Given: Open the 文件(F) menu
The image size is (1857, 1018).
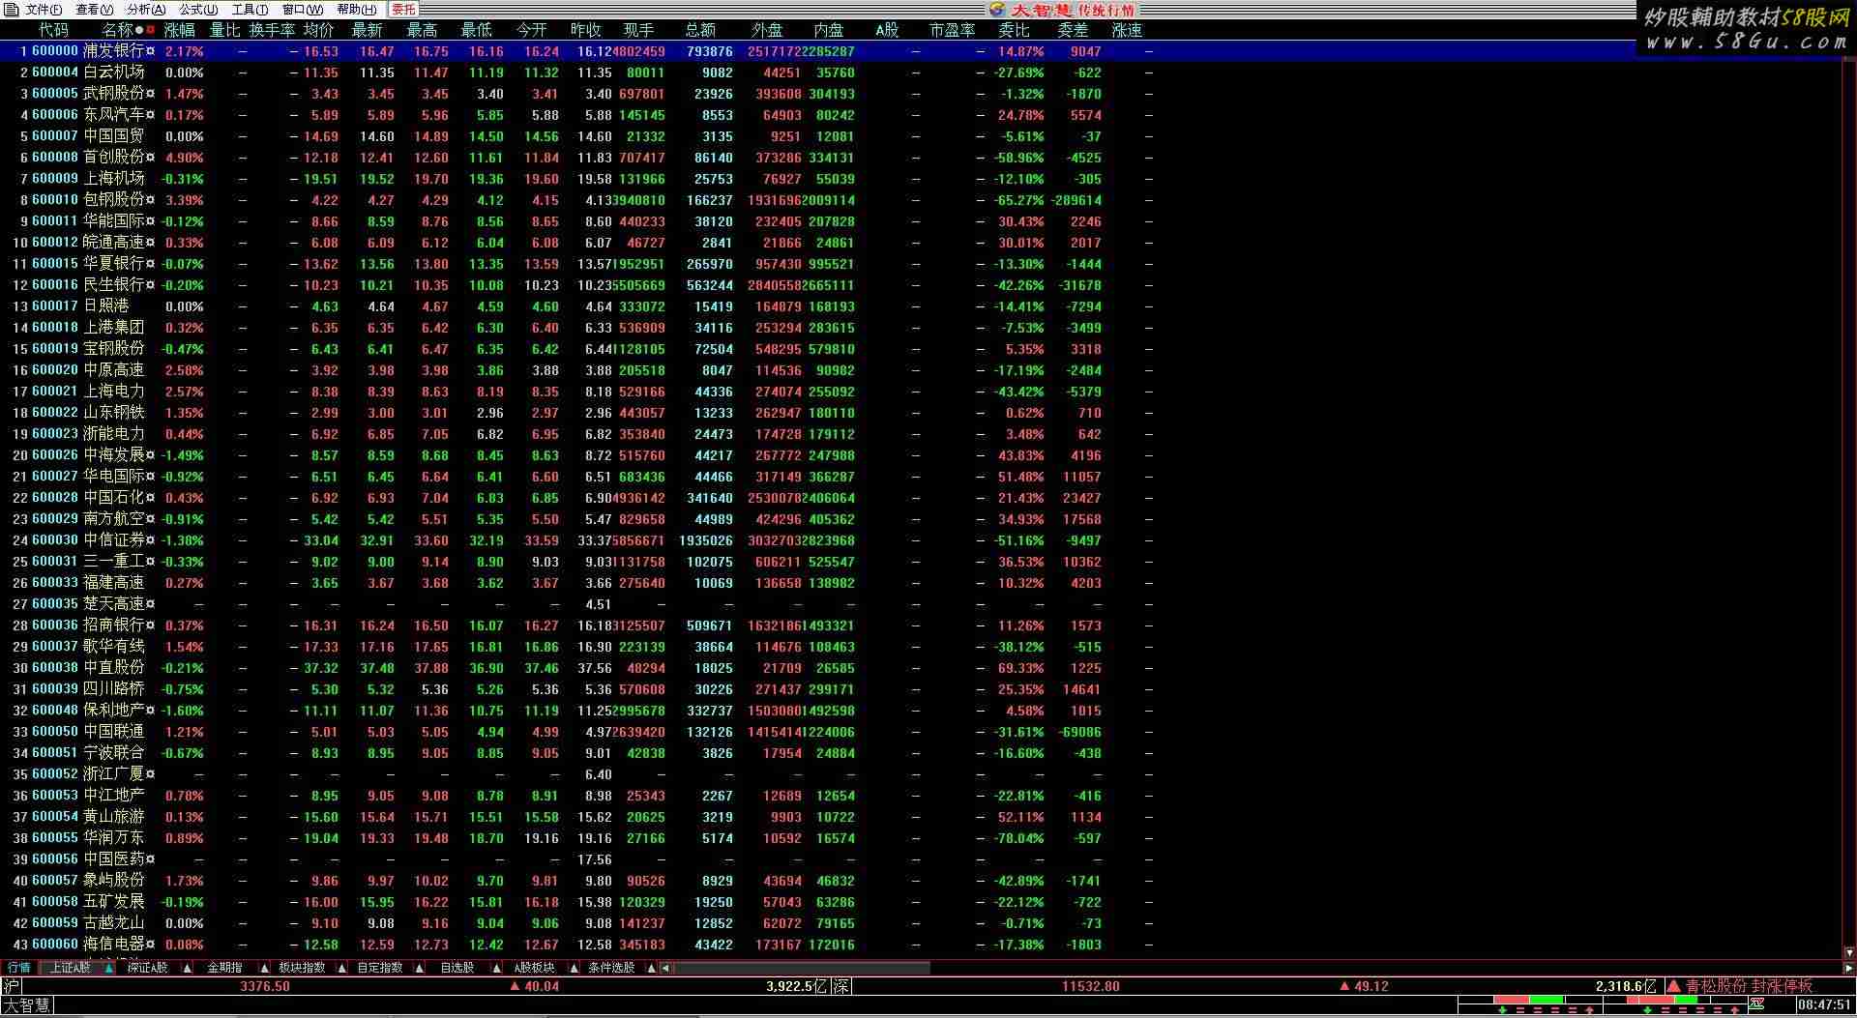Looking at the screenshot, I should pos(44,10).
